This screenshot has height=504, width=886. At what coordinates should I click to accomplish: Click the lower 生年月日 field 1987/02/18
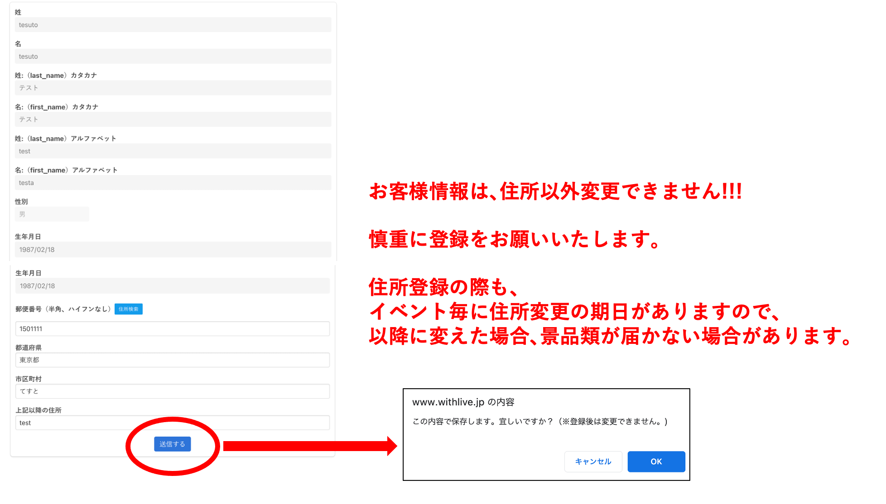click(173, 286)
